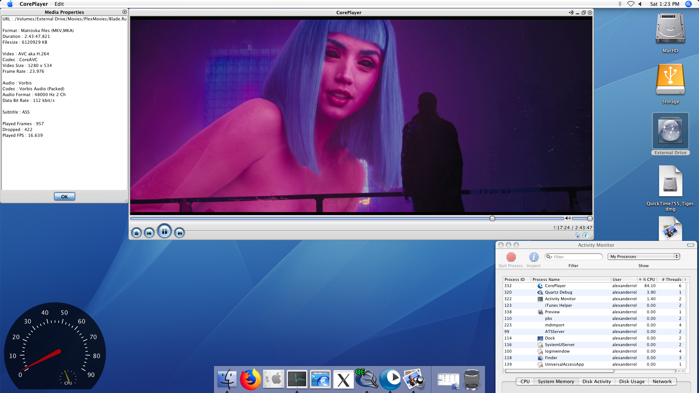Switch to the System Memory tab
This screenshot has width=699, height=393.
(x=556, y=381)
